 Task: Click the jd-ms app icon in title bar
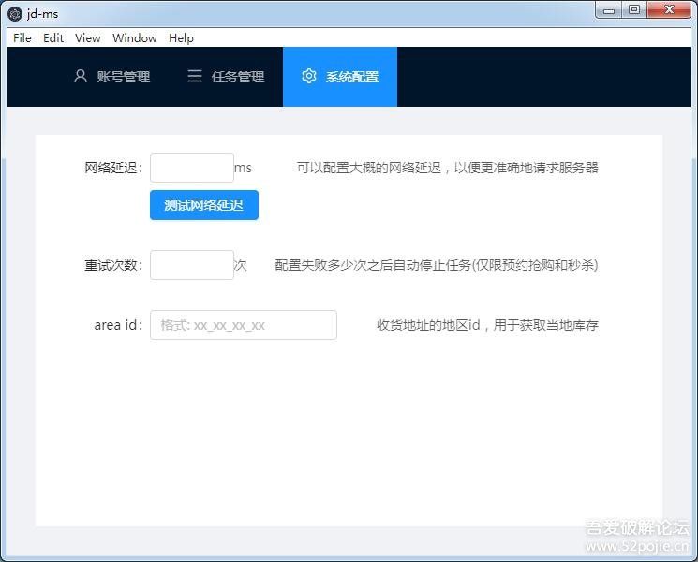pyautogui.click(x=15, y=13)
